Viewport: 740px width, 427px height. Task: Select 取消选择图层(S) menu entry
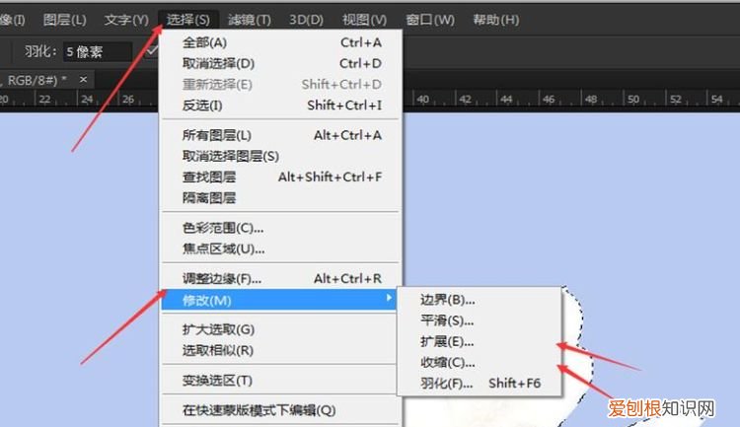coord(282,156)
